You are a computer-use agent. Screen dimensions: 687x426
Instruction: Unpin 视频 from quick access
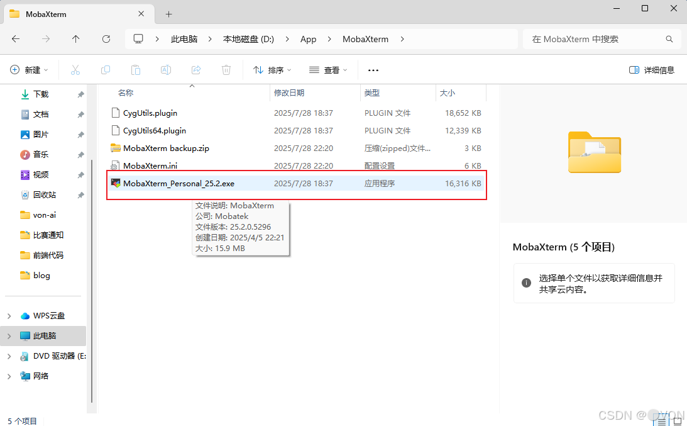[80, 175]
